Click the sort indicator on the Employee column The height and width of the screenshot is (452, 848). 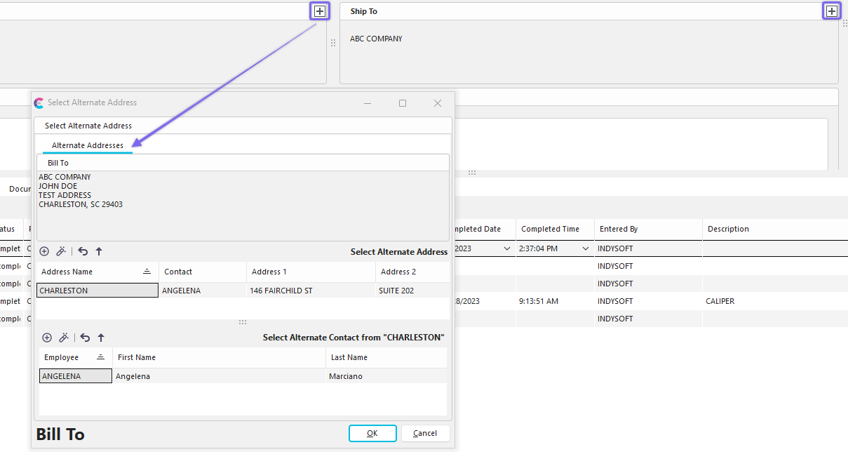point(101,357)
